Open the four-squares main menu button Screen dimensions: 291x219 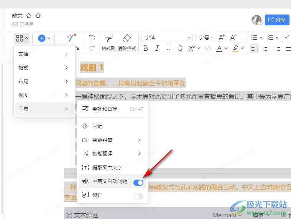(x=21, y=38)
